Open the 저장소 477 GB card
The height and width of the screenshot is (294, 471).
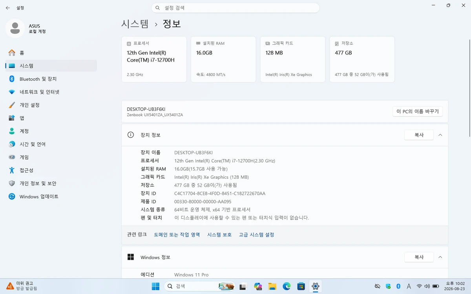(x=362, y=59)
